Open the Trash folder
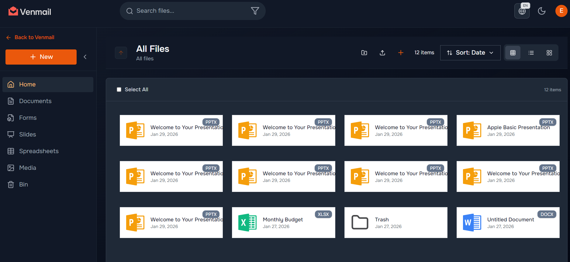 pos(396,223)
